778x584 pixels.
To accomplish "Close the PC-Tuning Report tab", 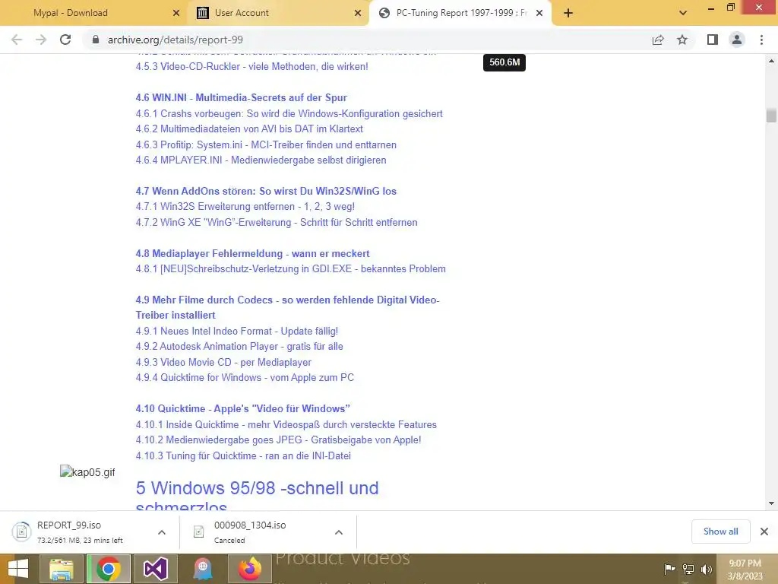I will (539, 13).
